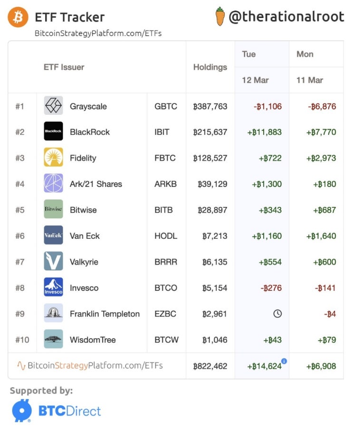Click the WisdomTree tree logo
Image resolution: width=353 pixels, height=428 pixels.
pos(53,339)
